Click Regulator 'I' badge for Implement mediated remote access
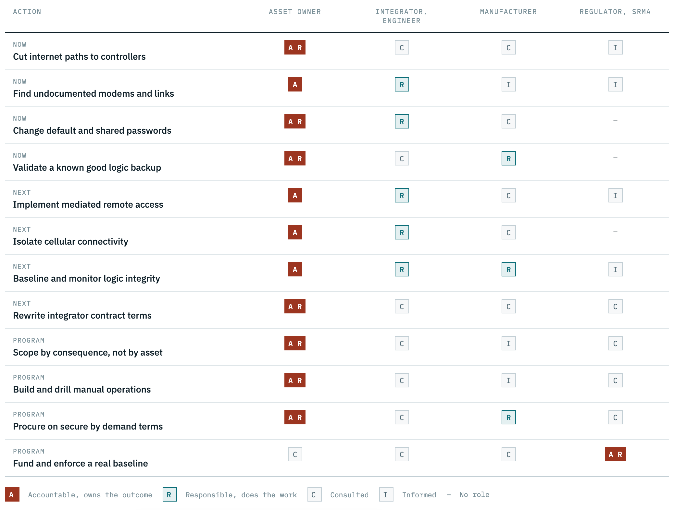The width and height of the screenshot is (674, 510). click(615, 195)
